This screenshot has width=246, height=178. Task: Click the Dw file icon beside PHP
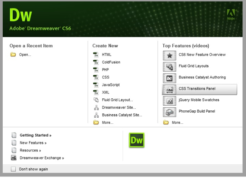(x=96, y=70)
